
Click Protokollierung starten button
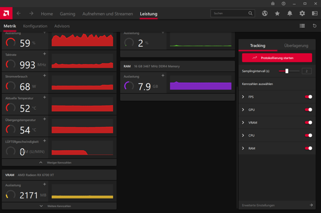click(x=277, y=58)
